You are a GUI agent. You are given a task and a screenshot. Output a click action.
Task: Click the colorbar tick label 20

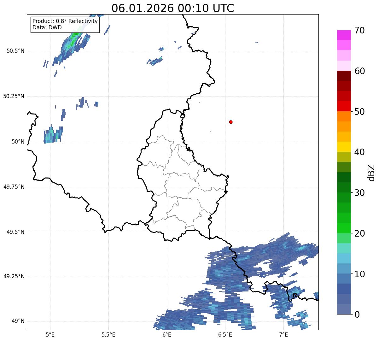359,234
